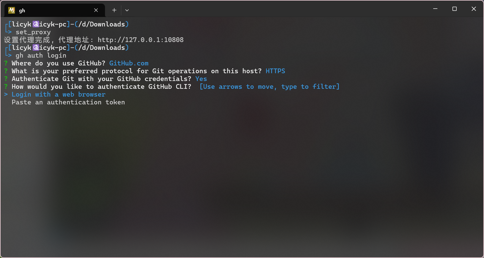Click the purple icon in the second prompt
Screen dimensions: 484x258
pyautogui.click(x=36, y=48)
